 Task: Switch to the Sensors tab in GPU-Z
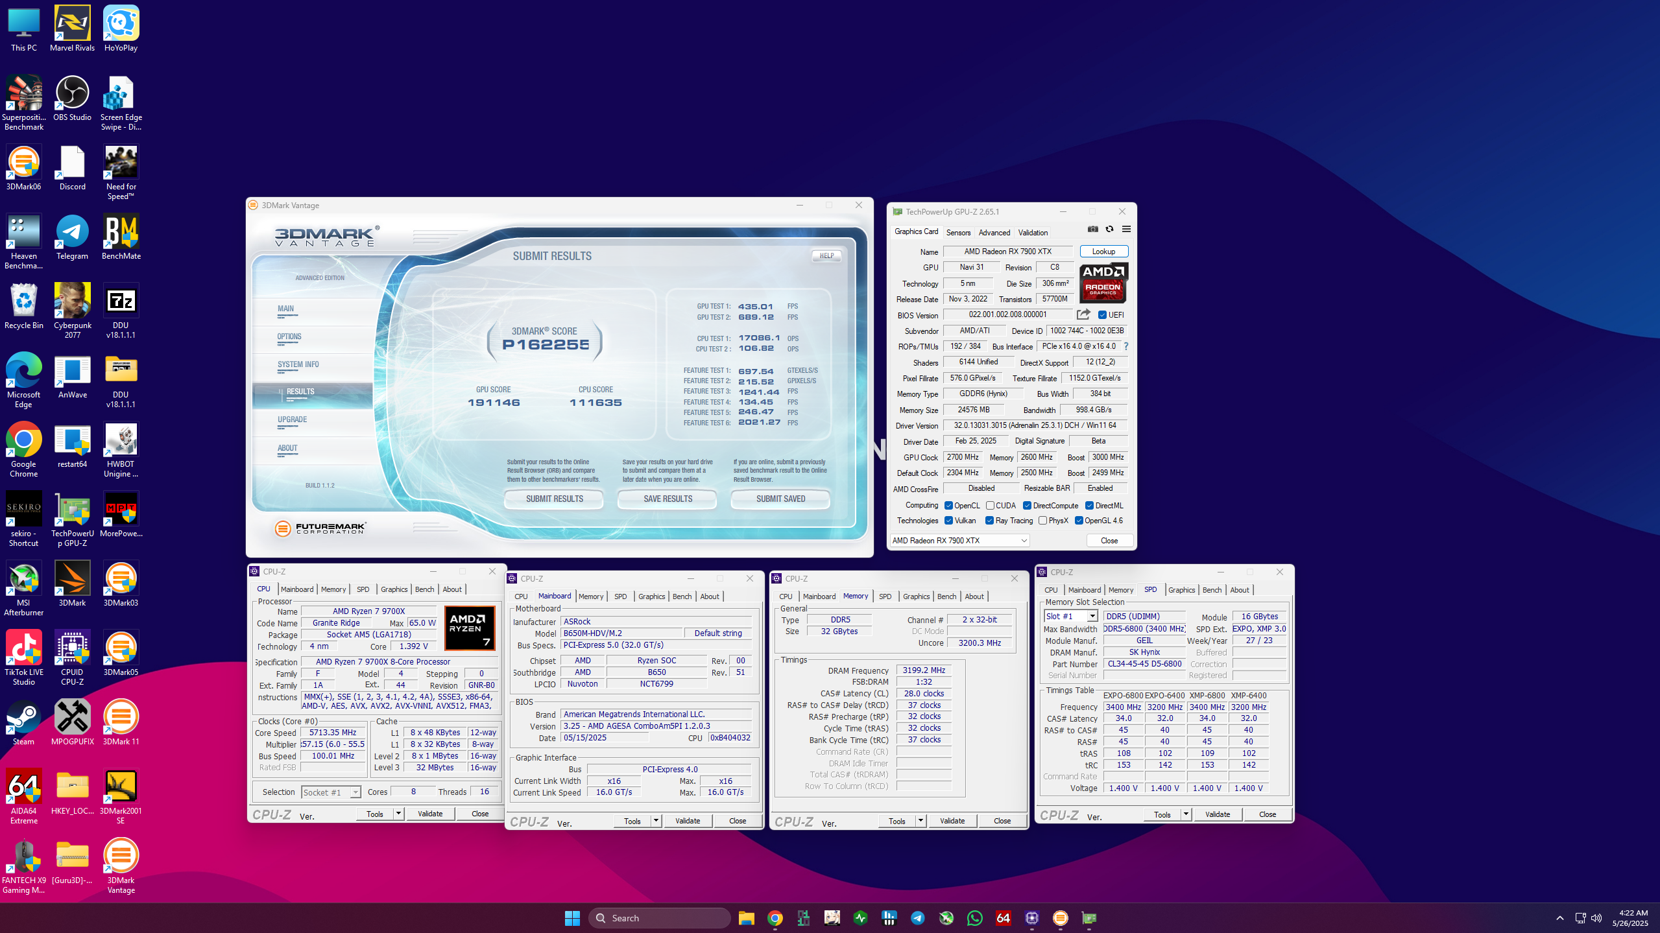(958, 233)
